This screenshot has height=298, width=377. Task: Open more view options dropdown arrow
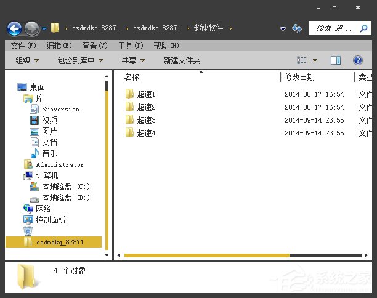[315, 60]
